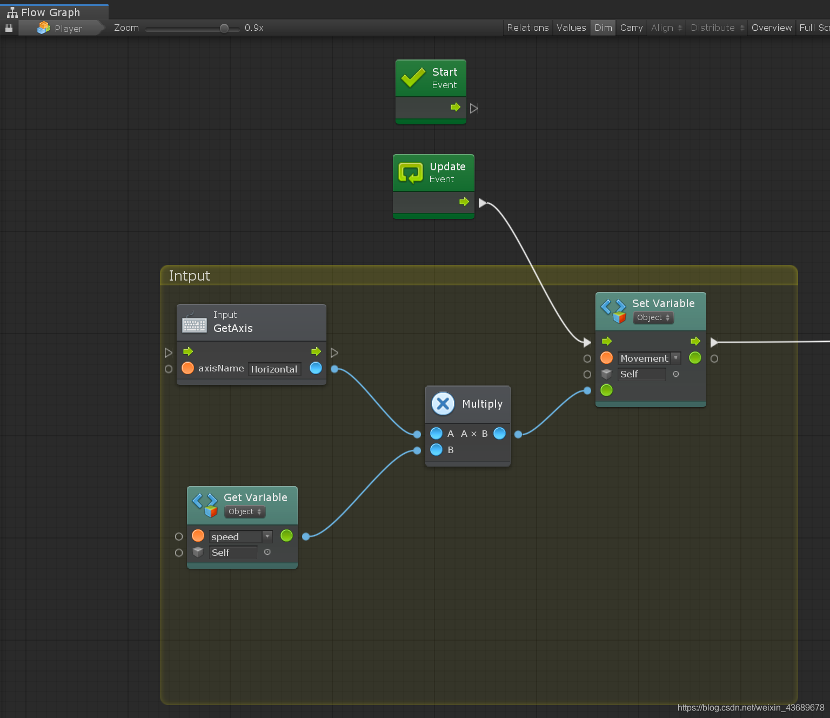Click the Zoom slider handle
Viewport: 830px width, 718px height.
click(x=224, y=28)
